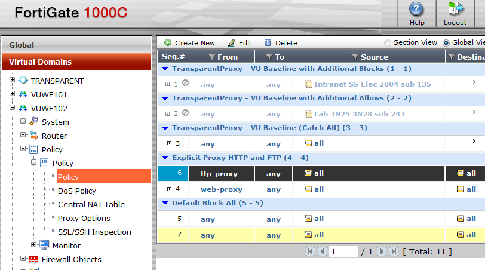Select the Global View radio button

point(446,43)
